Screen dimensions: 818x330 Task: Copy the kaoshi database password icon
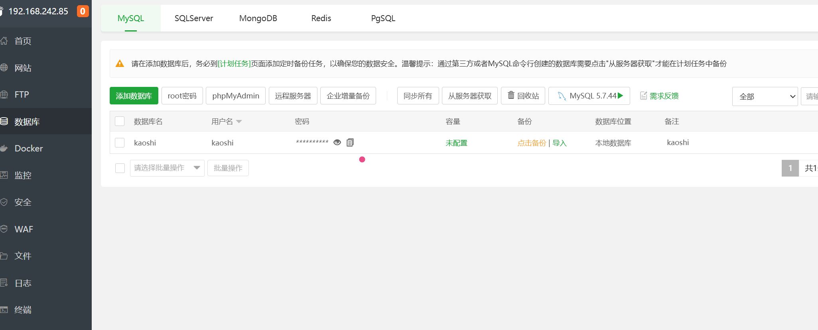(350, 143)
